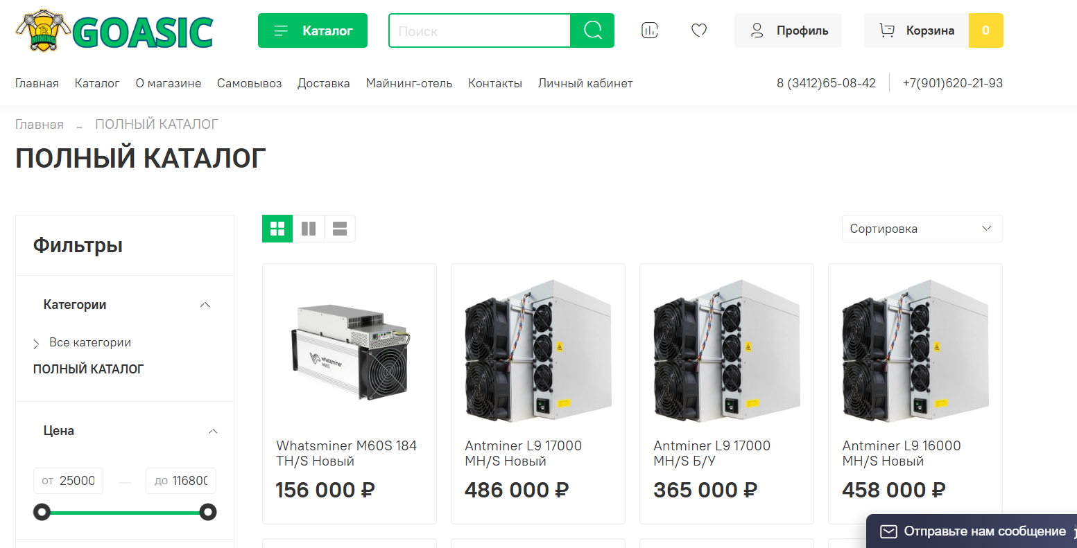
Task: Open the Профиль button
Action: 789,30
